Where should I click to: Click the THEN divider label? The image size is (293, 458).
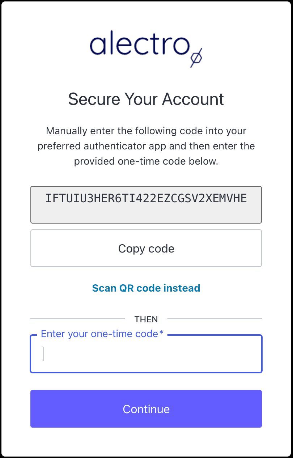point(146,319)
